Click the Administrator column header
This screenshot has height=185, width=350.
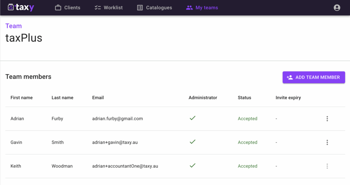click(x=203, y=98)
